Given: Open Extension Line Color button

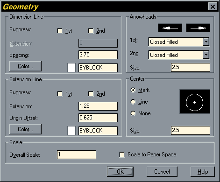Looking at the screenshot, I should (x=25, y=129).
